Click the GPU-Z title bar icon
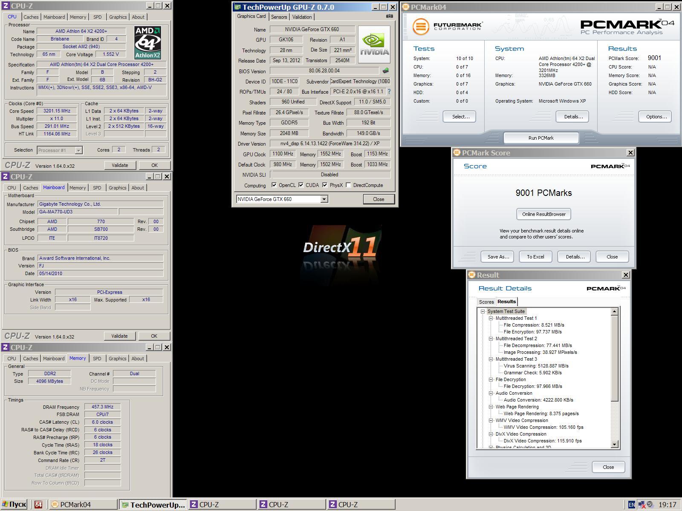Image resolution: width=682 pixels, height=511 pixels. click(237, 7)
